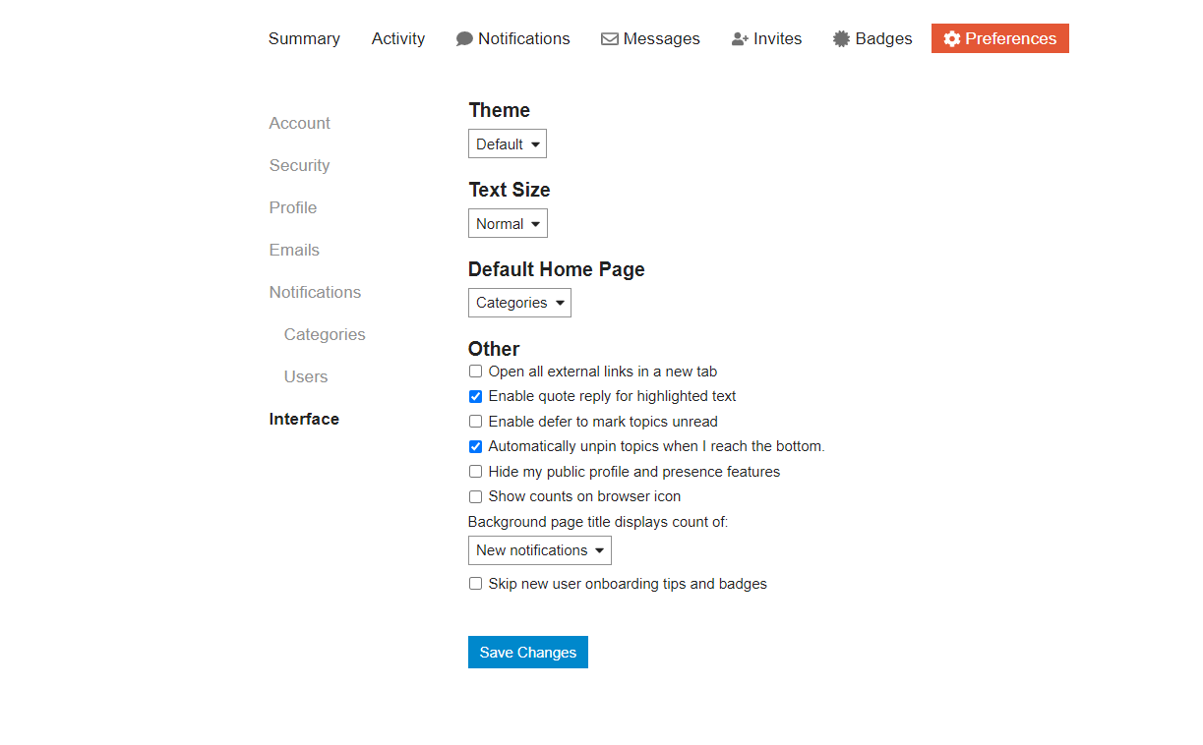1203x745 pixels.
Task: Go to Account preferences in sidebar
Action: [x=300, y=123]
